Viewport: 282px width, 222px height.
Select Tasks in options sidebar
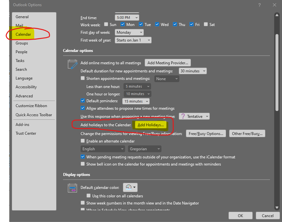click(x=20, y=61)
